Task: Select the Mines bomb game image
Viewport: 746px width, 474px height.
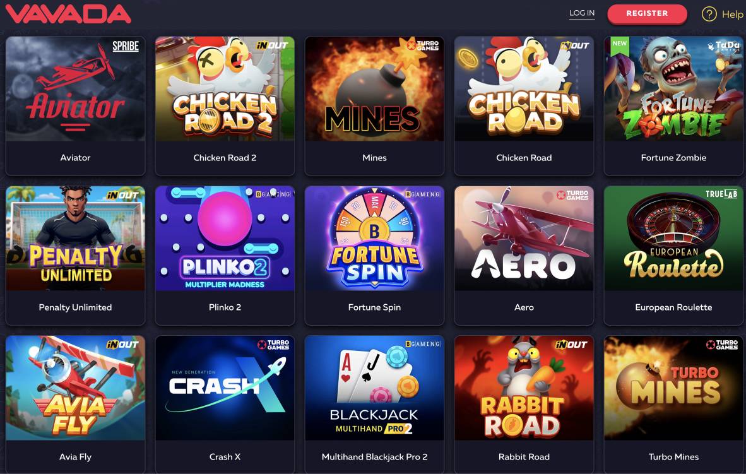Action: [x=374, y=88]
